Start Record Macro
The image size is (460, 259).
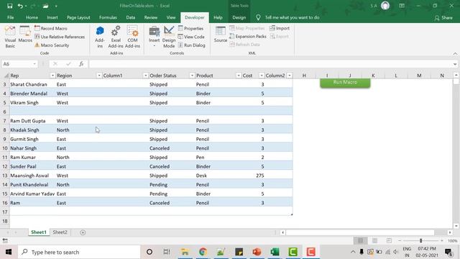(51, 29)
